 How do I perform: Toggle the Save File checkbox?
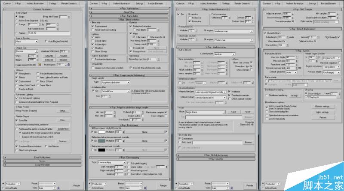coord(17,120)
